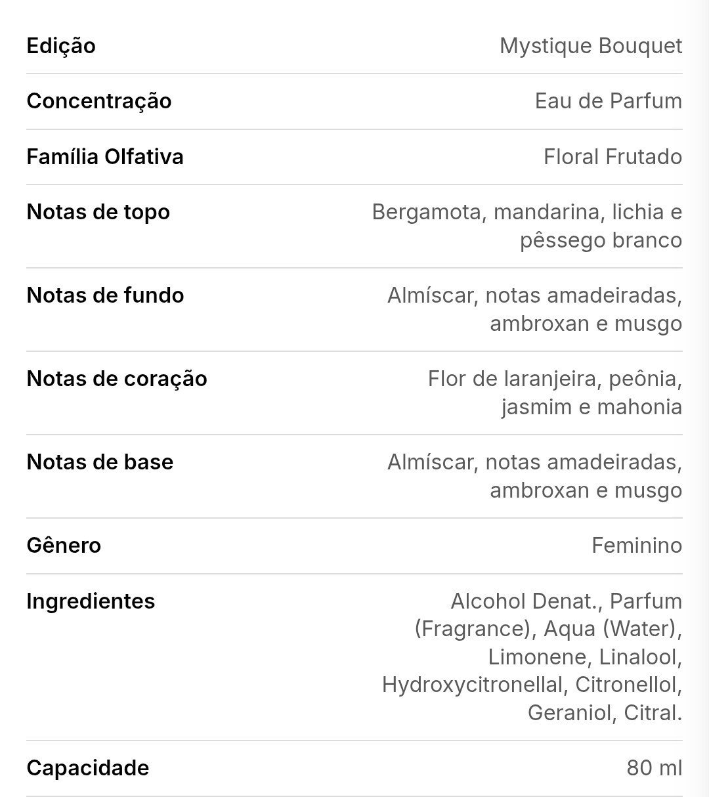This screenshot has height=797, width=709.
Task: Click the Bergamota, mandarina top notes text
Action: (527, 226)
